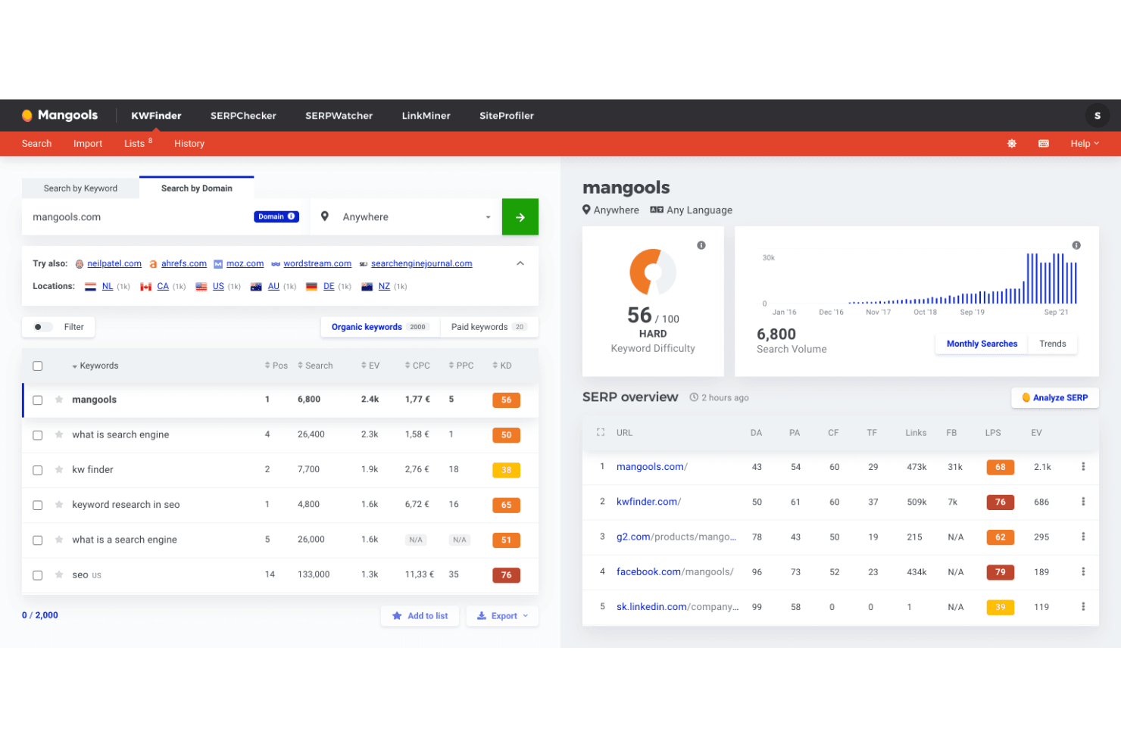1121x747 pixels.
Task: Sort the keyword table by Pos
Action: (276, 366)
